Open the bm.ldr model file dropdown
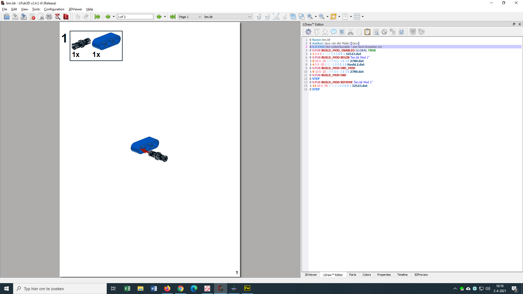The width and height of the screenshot is (523, 294). [x=228, y=17]
